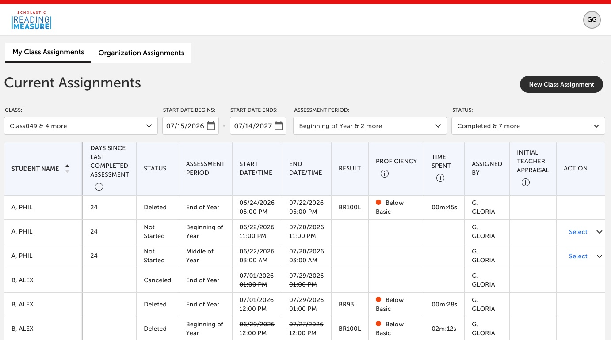The width and height of the screenshot is (611, 340).
Task: Click the Assessment Period column header
Action: [x=206, y=168]
